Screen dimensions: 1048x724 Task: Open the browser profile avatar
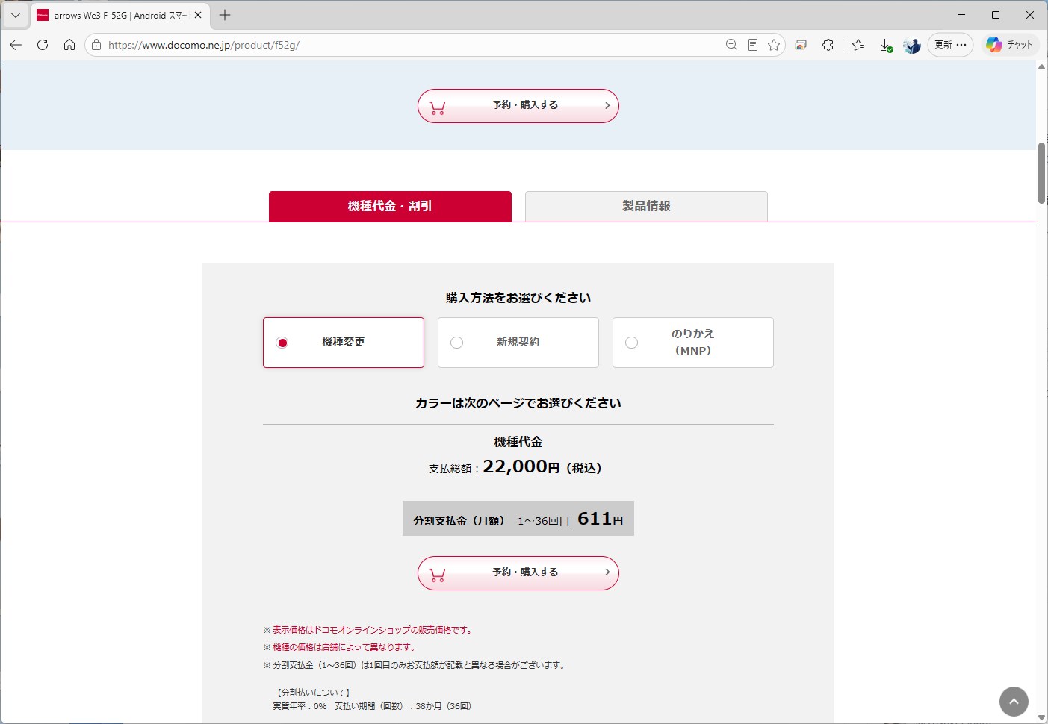click(912, 45)
